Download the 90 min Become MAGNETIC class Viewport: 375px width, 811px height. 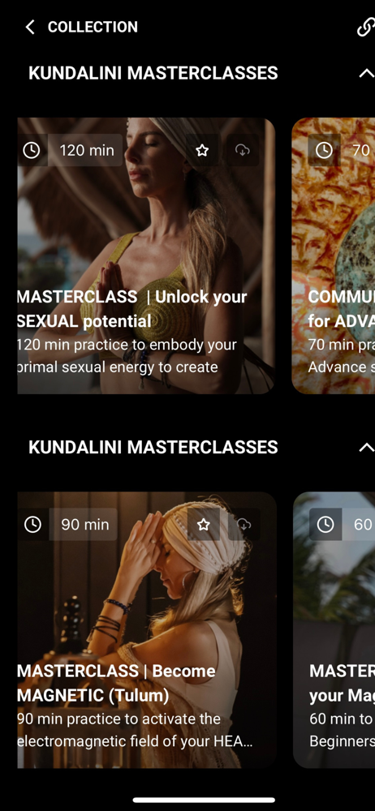tap(244, 524)
